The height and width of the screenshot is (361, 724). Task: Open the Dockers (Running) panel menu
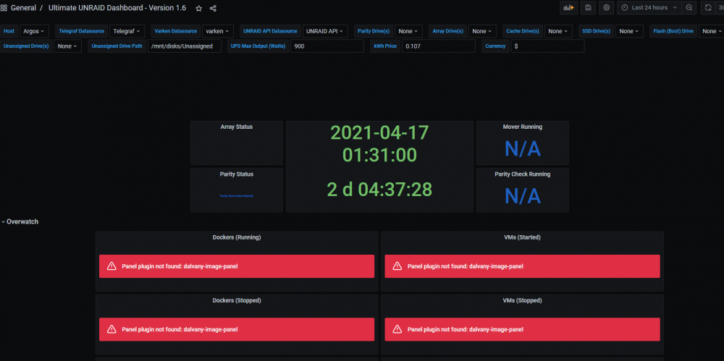[237, 237]
